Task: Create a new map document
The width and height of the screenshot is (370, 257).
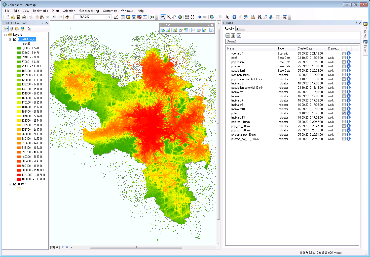Action: point(7,17)
